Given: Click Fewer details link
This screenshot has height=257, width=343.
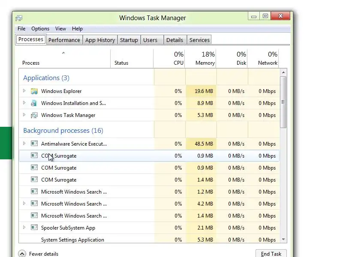Looking at the screenshot, I should (44, 254).
